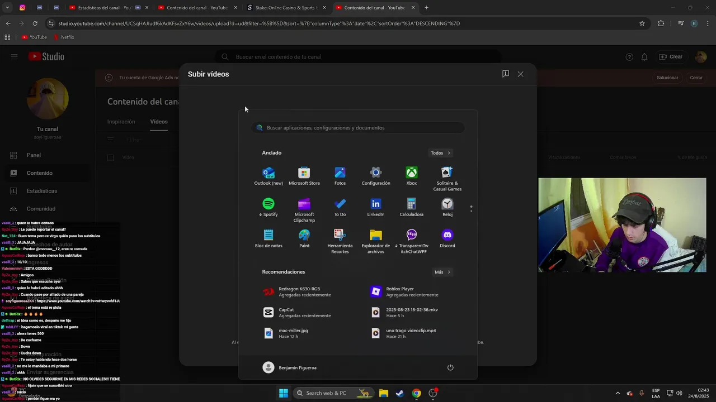Switch to Videos tab
Screen dimensions: 716x402
pyautogui.click(x=159, y=122)
